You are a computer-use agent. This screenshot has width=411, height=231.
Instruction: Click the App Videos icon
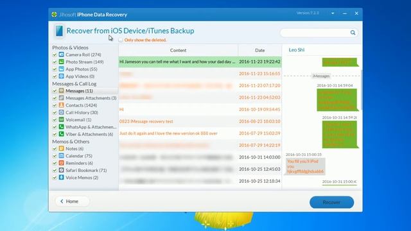tap(62, 76)
